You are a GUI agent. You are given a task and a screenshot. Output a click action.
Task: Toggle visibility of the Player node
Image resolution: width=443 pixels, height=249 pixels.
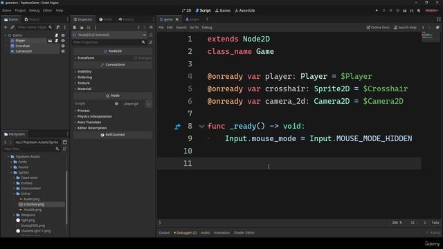[63, 41]
